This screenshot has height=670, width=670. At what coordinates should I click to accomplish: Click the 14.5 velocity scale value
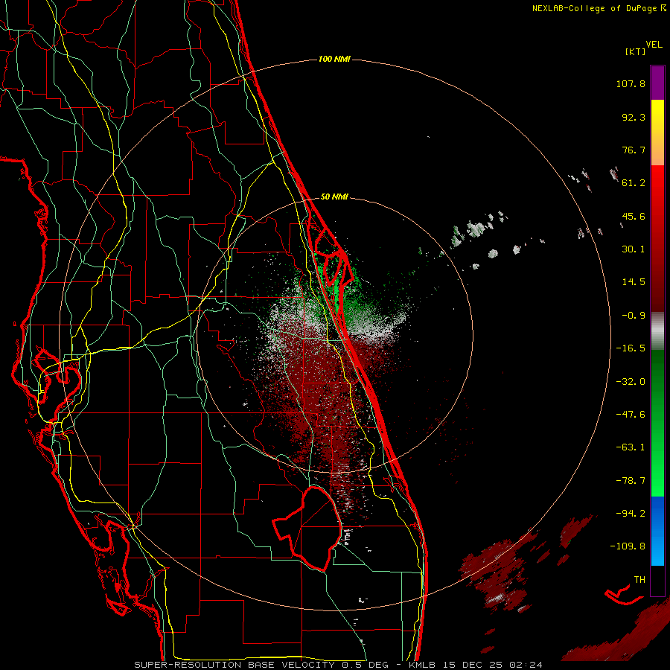[x=634, y=282]
